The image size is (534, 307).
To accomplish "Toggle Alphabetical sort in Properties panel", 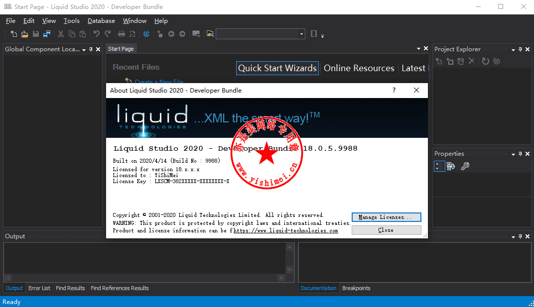I will pos(451,166).
